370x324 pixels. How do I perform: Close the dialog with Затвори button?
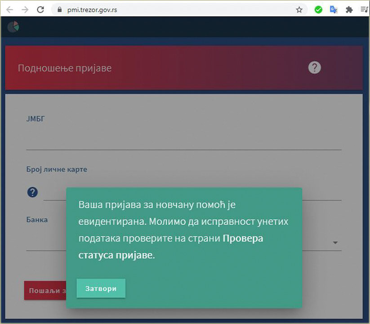(x=101, y=288)
